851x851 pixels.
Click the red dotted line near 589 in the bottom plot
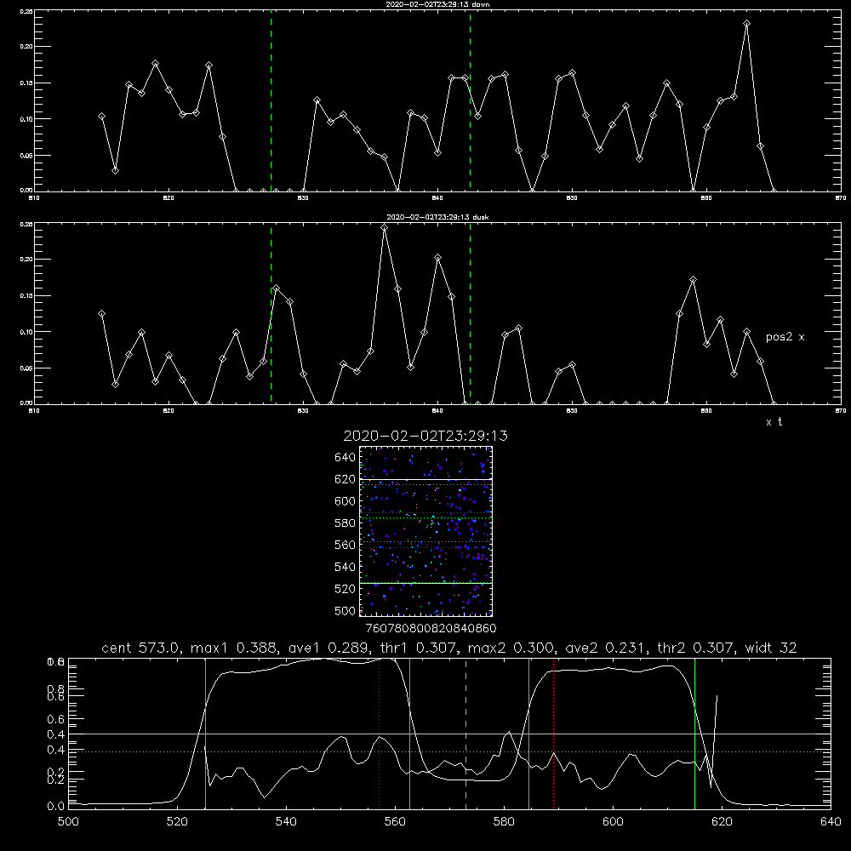tap(554, 734)
